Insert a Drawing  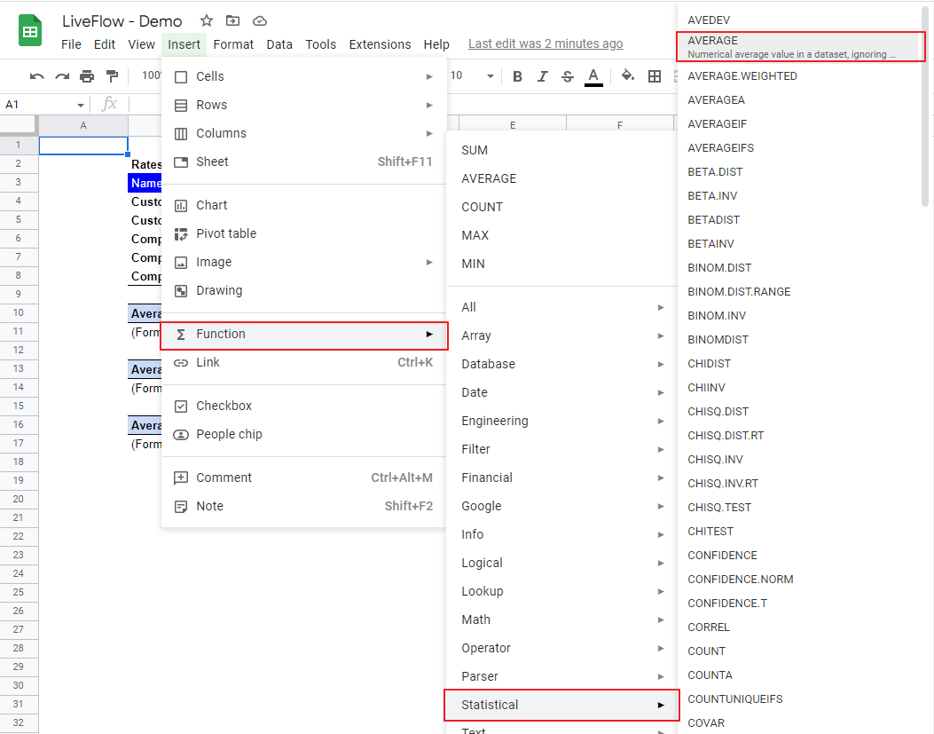(x=303, y=290)
